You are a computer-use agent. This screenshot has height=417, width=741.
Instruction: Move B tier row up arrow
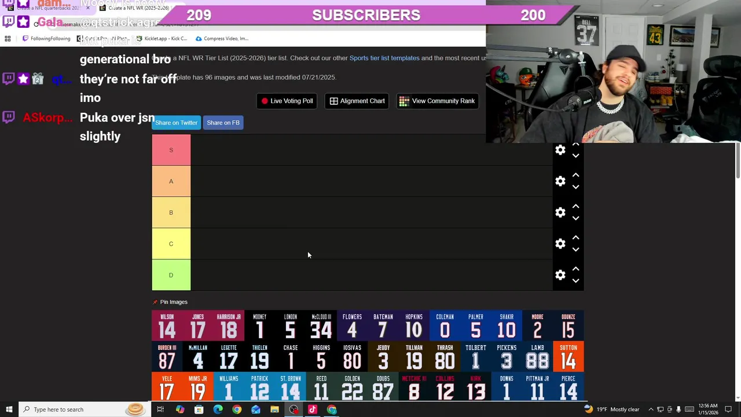tap(575, 206)
